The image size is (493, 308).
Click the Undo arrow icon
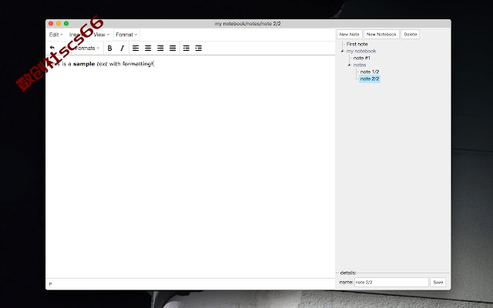[52, 48]
